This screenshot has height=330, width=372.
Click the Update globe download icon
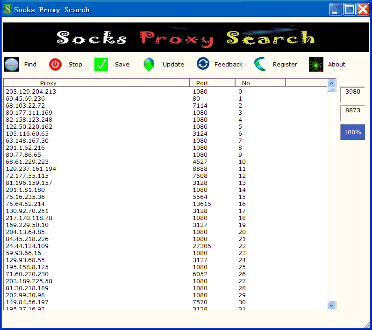coord(149,65)
